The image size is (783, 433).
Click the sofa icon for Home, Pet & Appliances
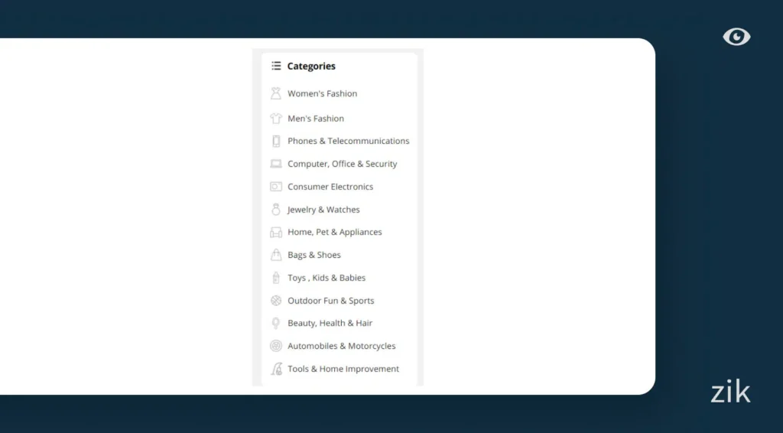276,233
